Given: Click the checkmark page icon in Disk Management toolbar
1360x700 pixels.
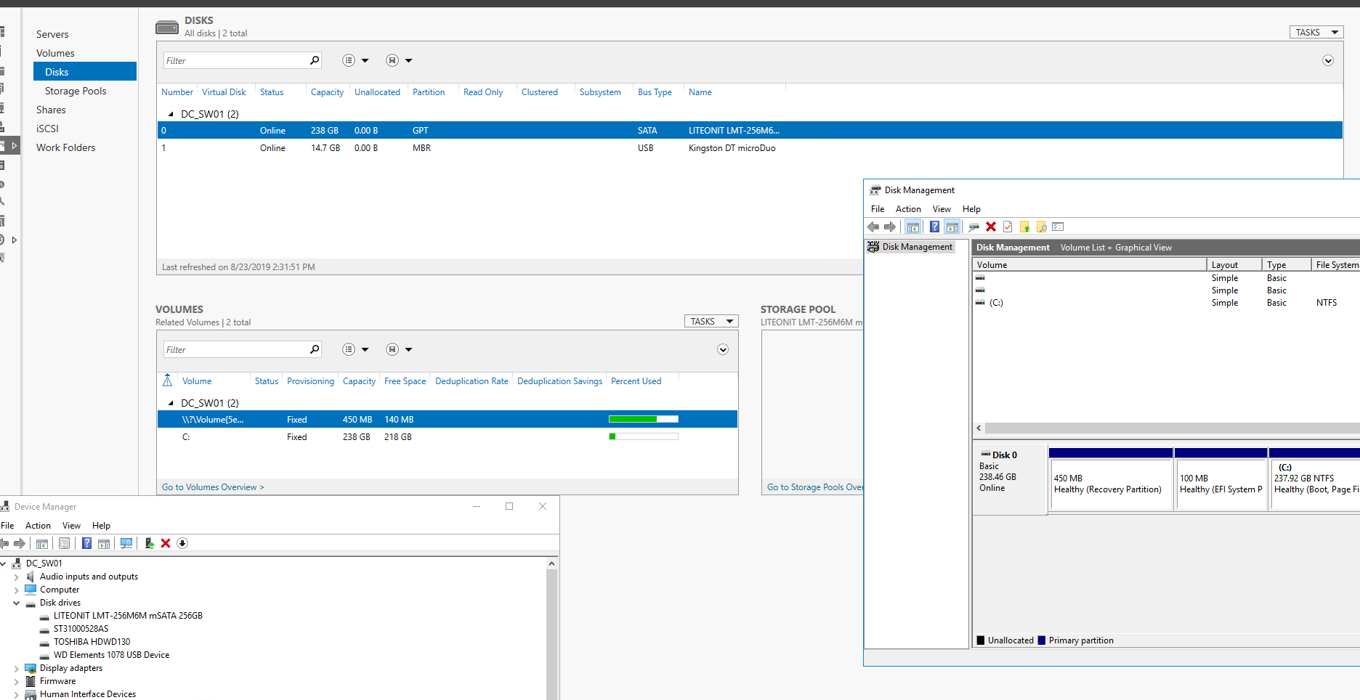Looking at the screenshot, I should 1008,227.
